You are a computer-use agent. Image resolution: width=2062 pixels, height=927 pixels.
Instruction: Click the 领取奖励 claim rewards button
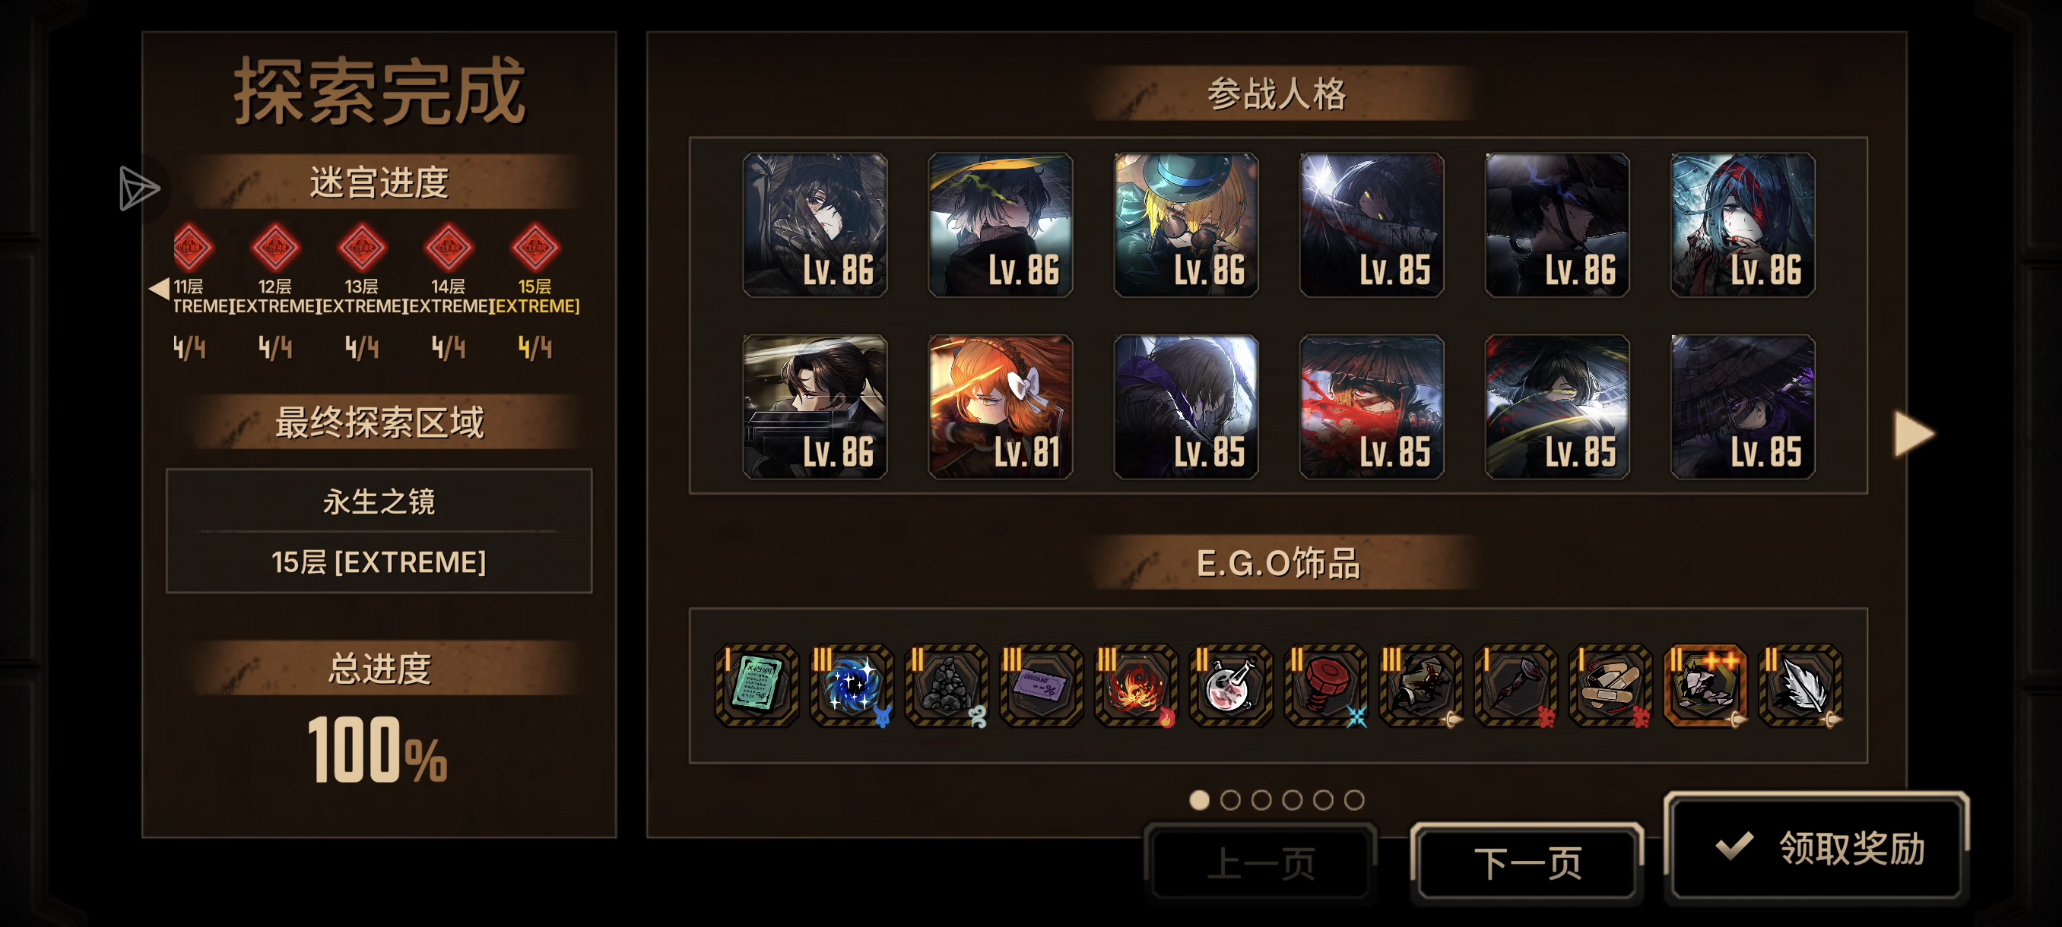pyautogui.click(x=1816, y=847)
